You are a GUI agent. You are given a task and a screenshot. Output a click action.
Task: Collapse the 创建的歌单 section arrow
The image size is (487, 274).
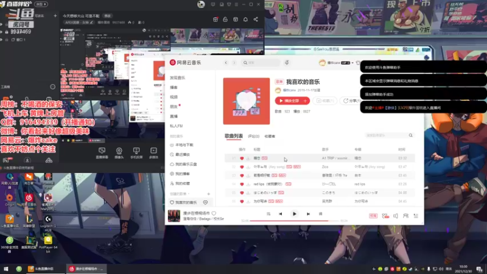coord(189,194)
